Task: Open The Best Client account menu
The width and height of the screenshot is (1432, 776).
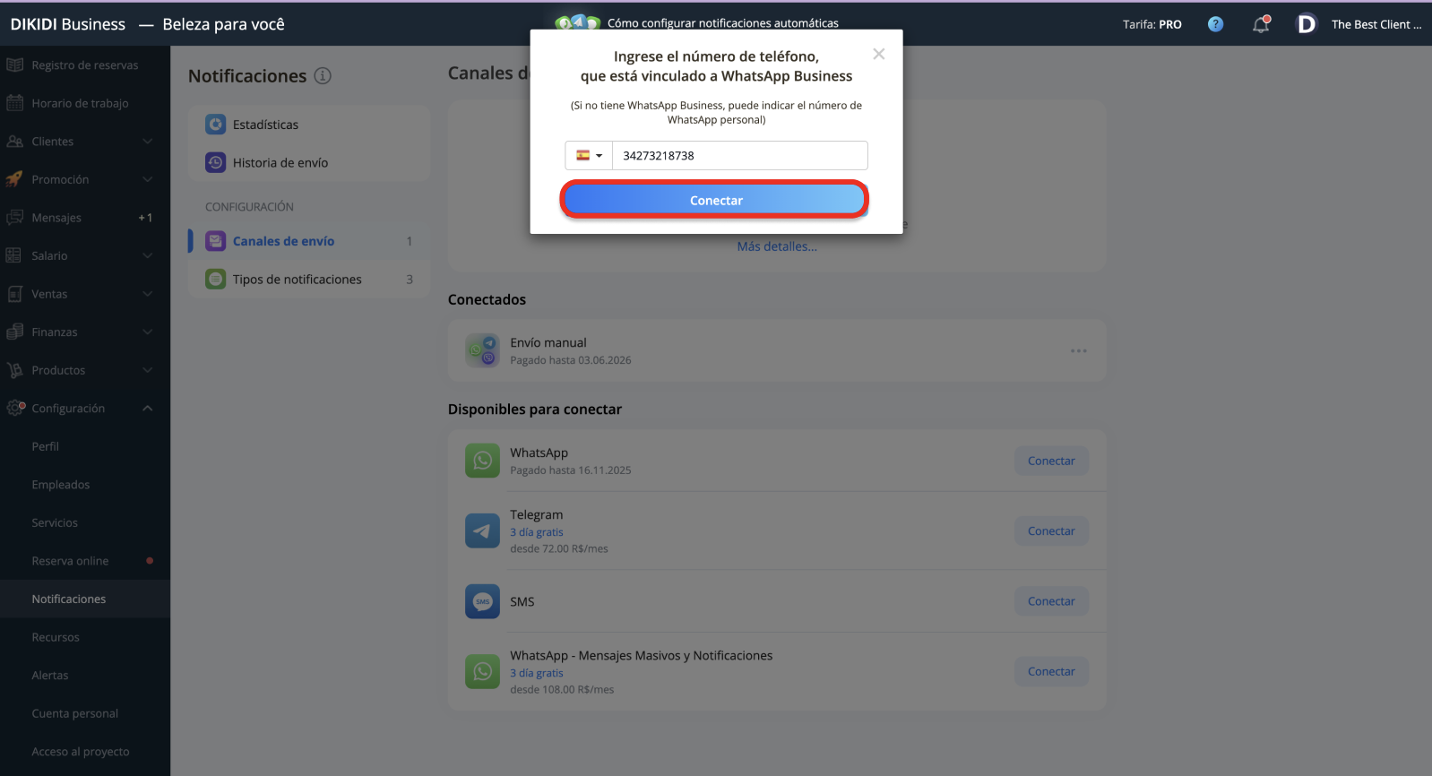Action: point(1376,24)
